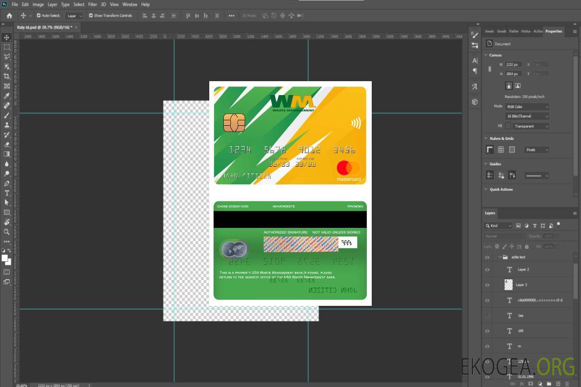Collapse the 'edite text' layer group
This screenshot has width=581, height=387.
point(500,257)
